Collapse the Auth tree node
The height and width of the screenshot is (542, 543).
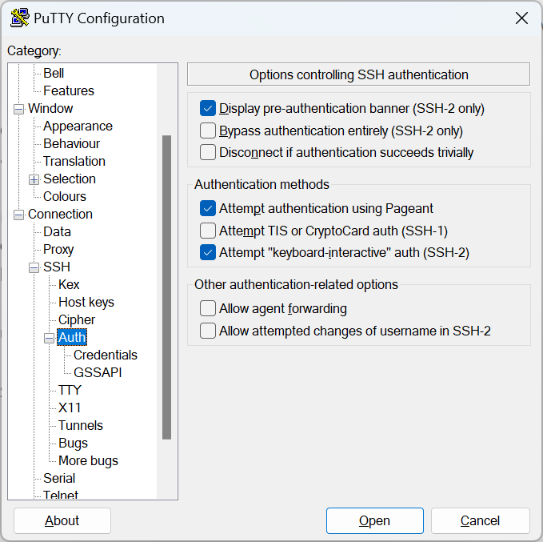[x=50, y=338]
